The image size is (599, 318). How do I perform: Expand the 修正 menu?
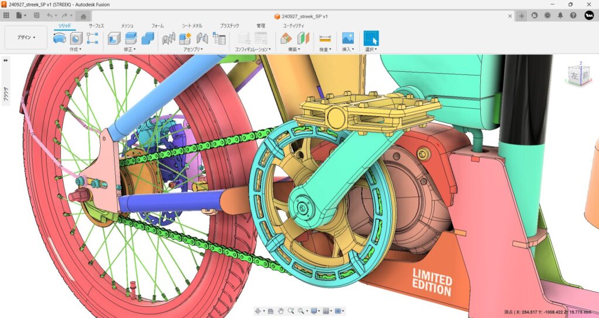pyautogui.click(x=130, y=49)
